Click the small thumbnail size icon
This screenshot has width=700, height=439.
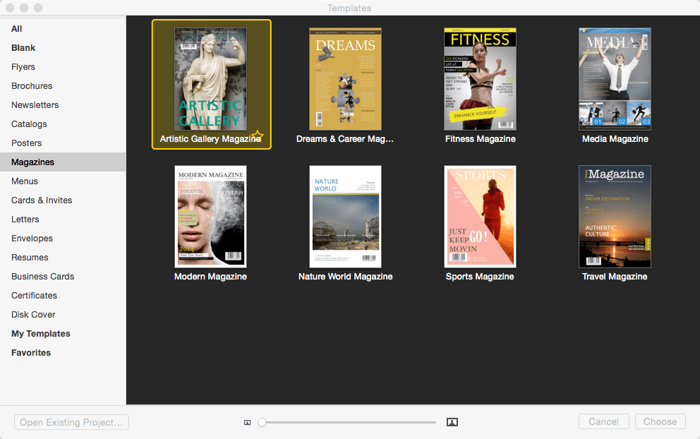click(x=247, y=423)
